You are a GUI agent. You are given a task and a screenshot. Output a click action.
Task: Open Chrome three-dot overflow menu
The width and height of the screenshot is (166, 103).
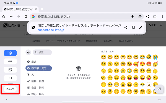pos(162,16)
